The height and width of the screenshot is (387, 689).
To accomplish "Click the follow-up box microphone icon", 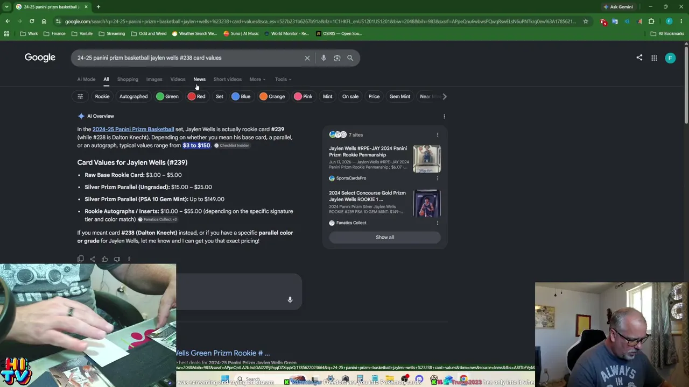I will (x=290, y=299).
